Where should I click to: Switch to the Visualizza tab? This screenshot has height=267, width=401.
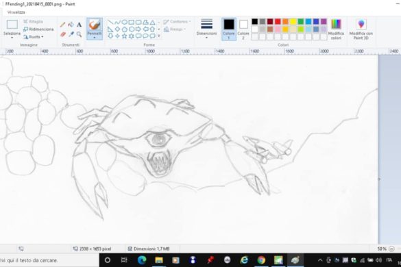pyautogui.click(x=16, y=12)
